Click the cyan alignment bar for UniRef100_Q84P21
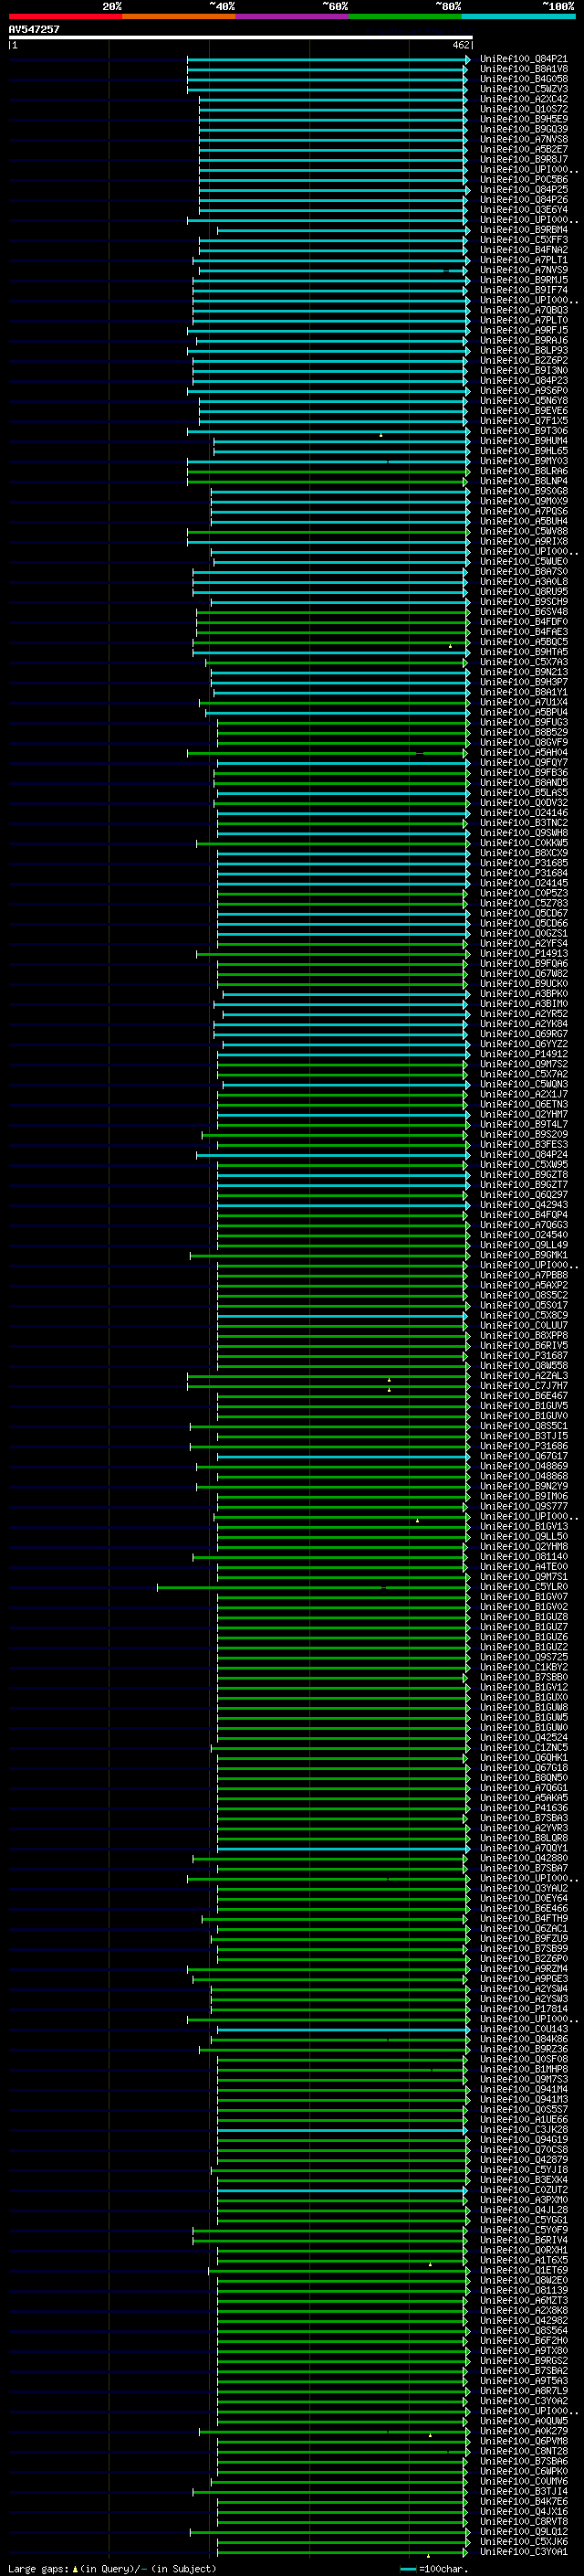The height and width of the screenshot is (2576, 584). click(328, 59)
